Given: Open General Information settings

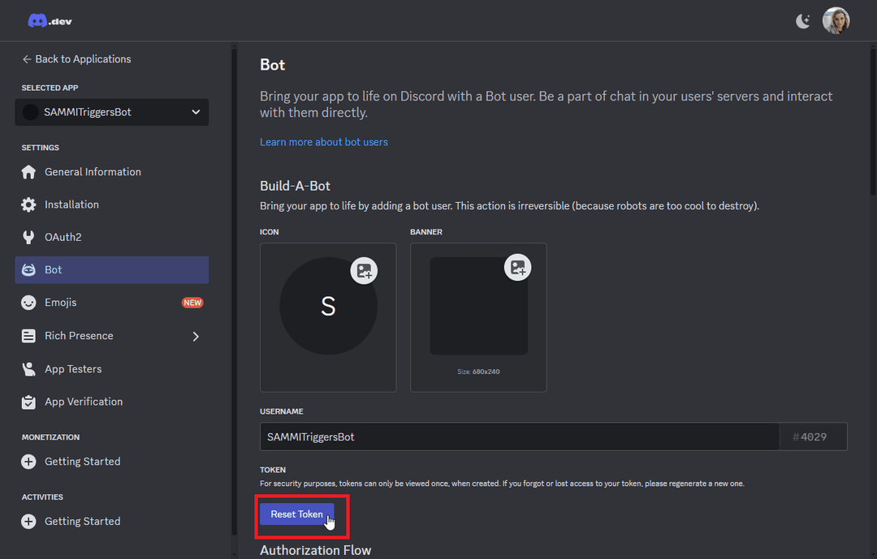Looking at the screenshot, I should [x=112, y=172].
